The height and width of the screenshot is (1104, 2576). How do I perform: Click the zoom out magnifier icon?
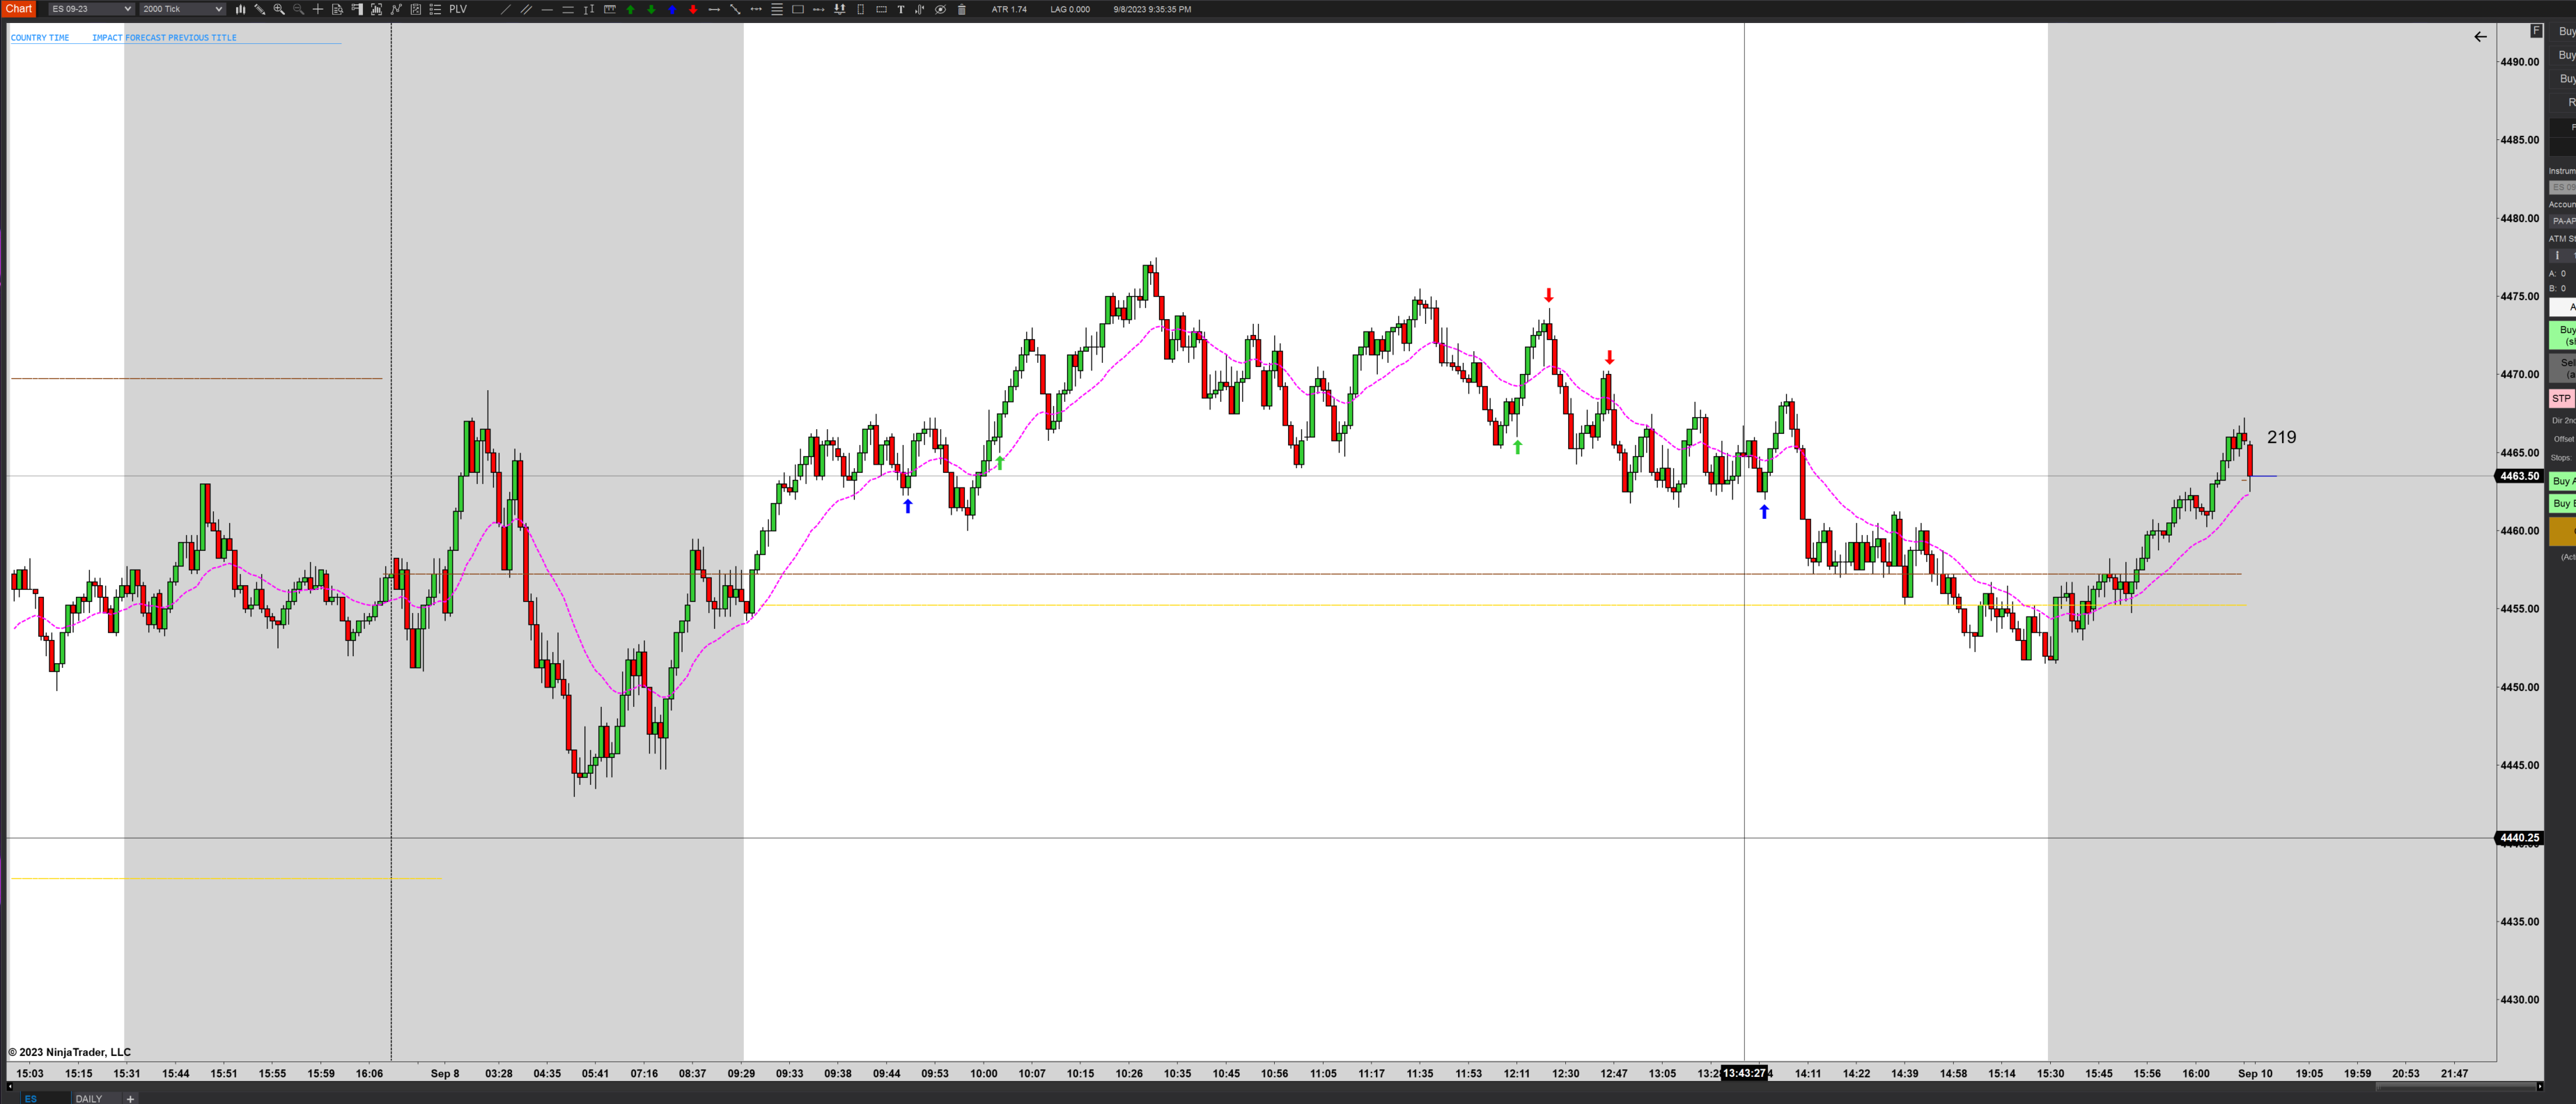[x=299, y=9]
